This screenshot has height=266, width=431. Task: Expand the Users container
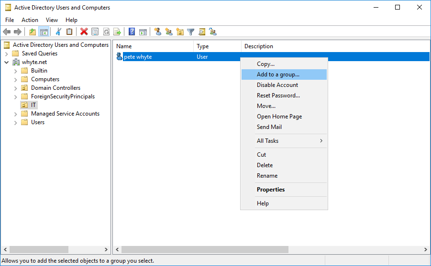(x=16, y=123)
